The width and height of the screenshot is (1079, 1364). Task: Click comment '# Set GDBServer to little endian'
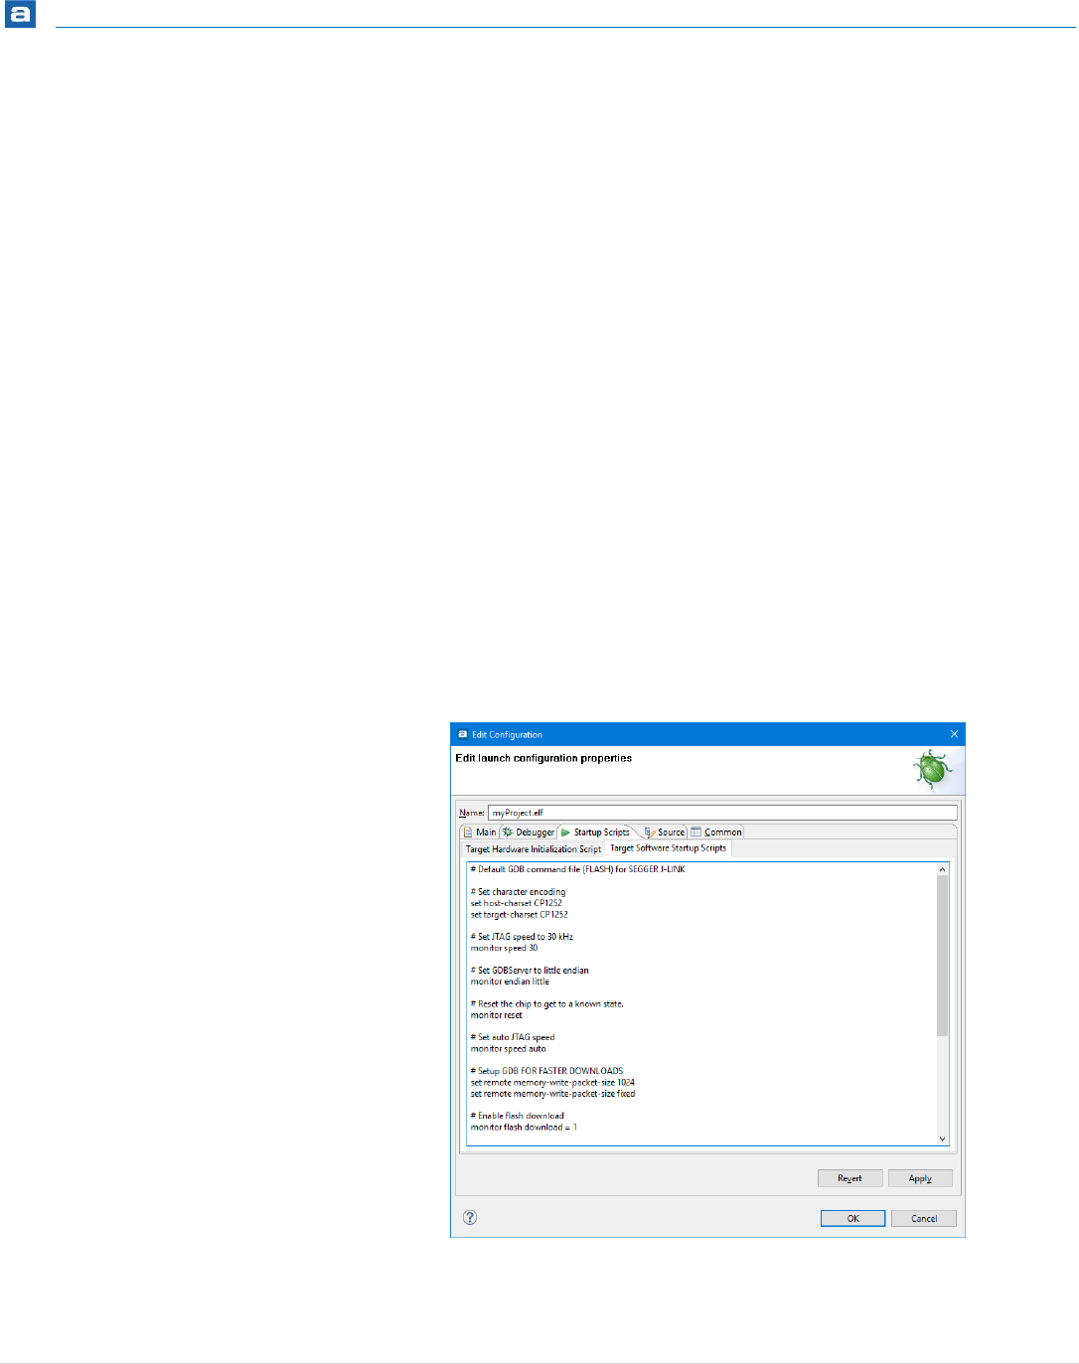click(530, 971)
